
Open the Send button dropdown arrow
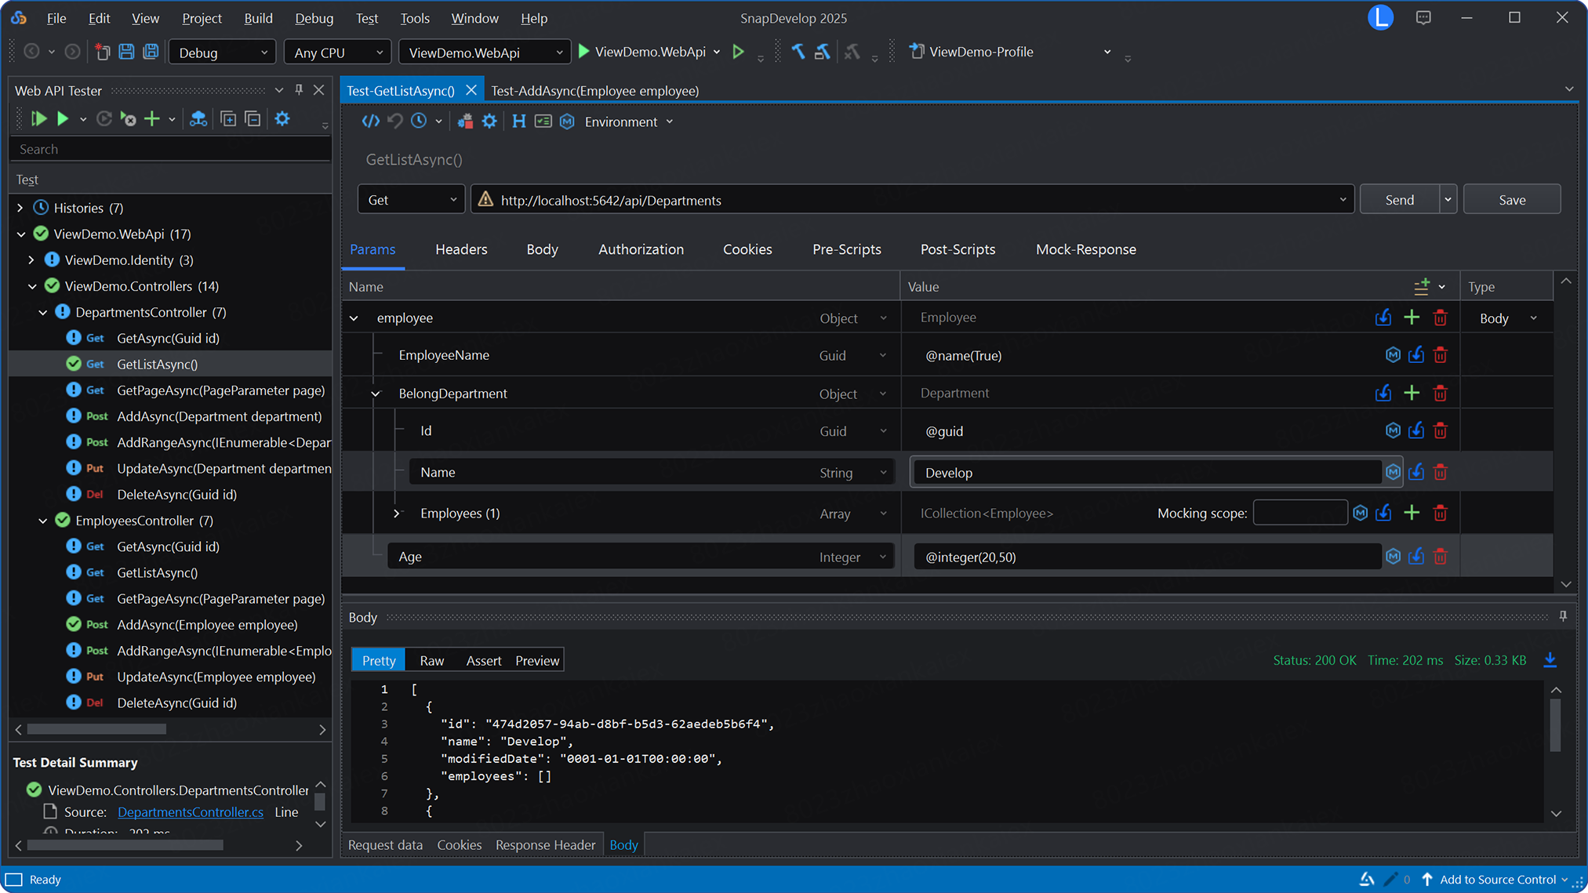click(x=1448, y=200)
